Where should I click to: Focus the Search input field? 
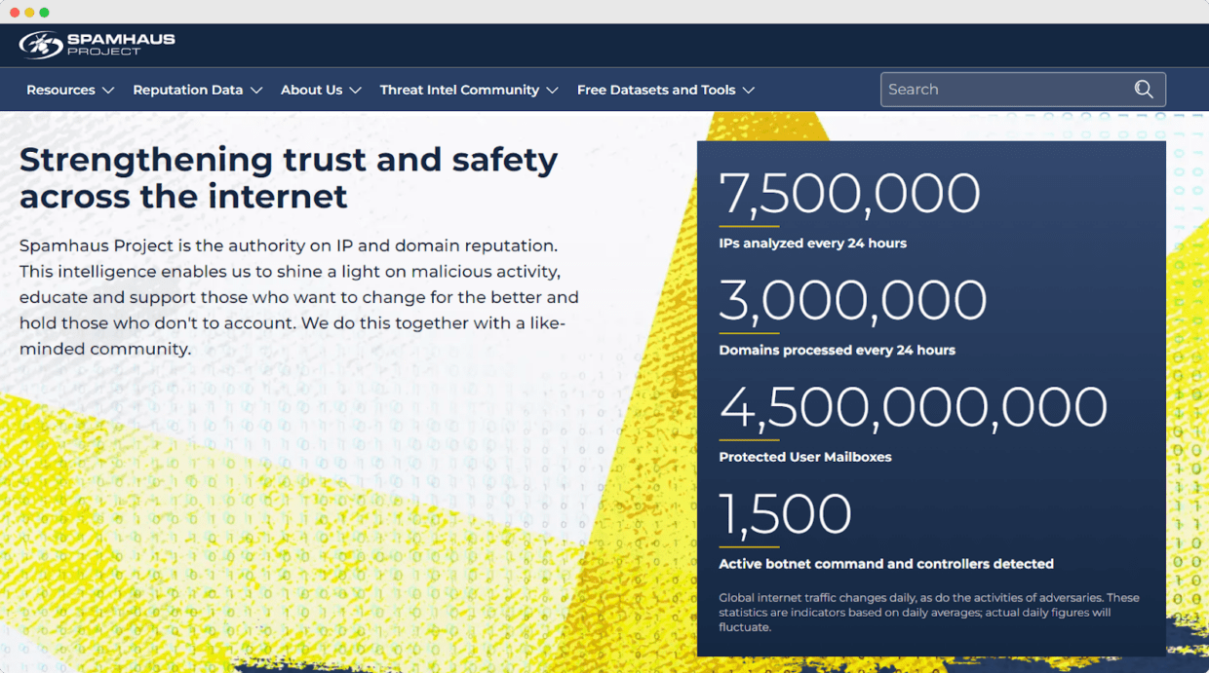(1002, 90)
